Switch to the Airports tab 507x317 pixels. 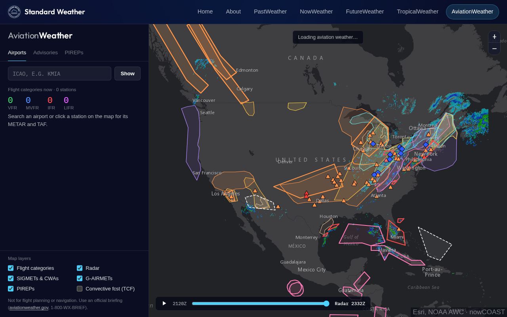pos(17,53)
